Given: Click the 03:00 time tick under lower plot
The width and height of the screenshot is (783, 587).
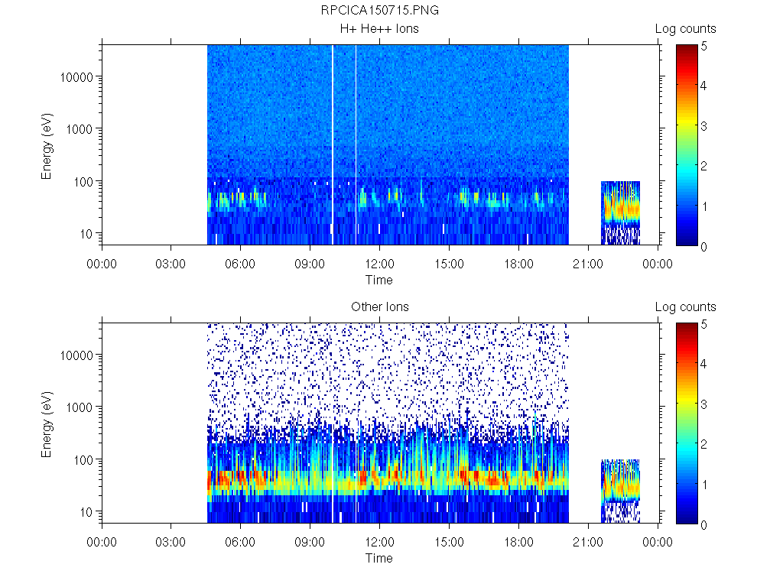Looking at the screenshot, I should 171,542.
